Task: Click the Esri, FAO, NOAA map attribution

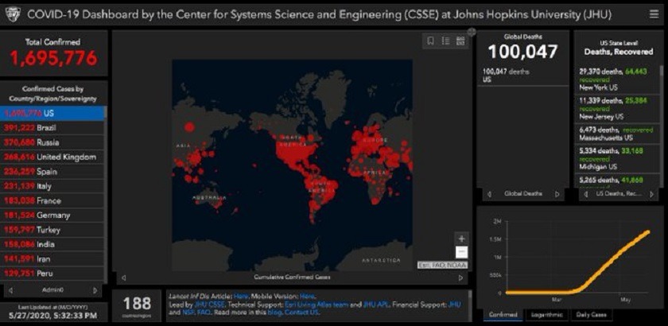Action: [442, 265]
